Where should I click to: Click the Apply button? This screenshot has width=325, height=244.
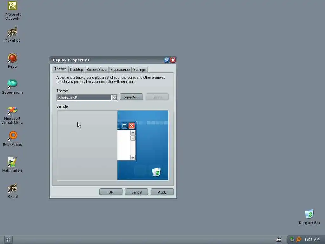pos(162,192)
